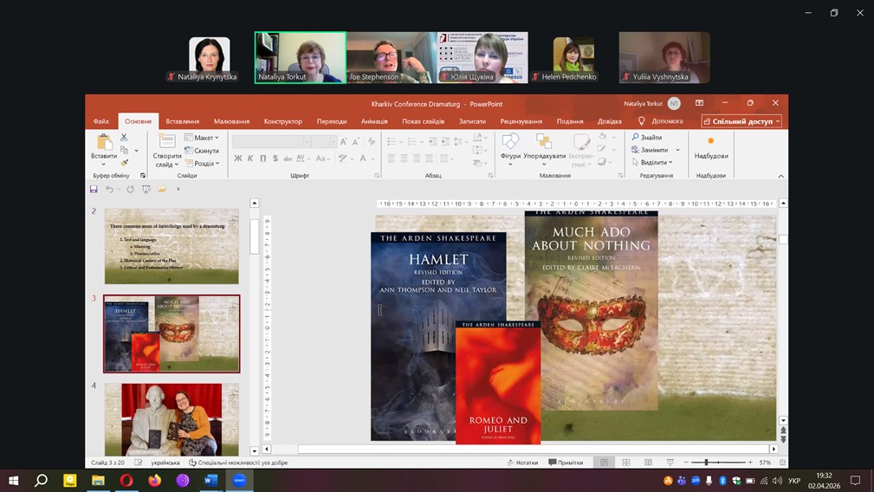
Task: Toggle normal view button in status bar
Action: coord(604,463)
